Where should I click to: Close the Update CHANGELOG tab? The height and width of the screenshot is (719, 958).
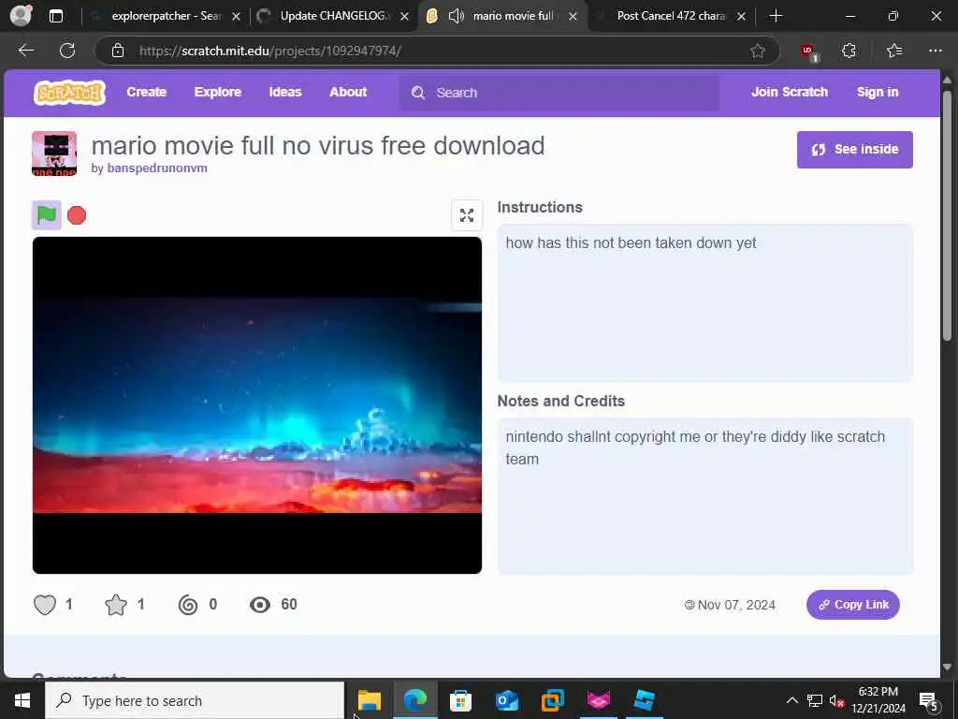404,17
